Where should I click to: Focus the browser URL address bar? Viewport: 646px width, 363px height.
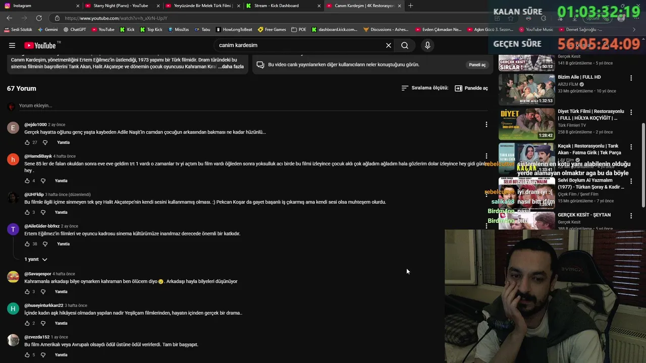coord(273,18)
